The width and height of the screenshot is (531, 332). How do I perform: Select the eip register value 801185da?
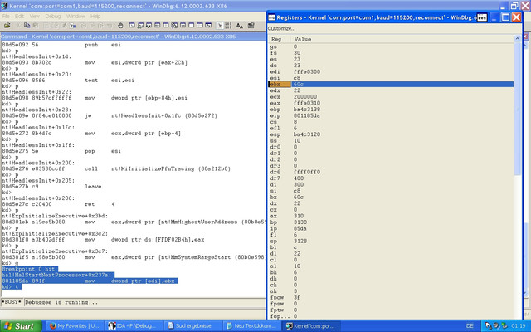pyautogui.click(x=306, y=115)
